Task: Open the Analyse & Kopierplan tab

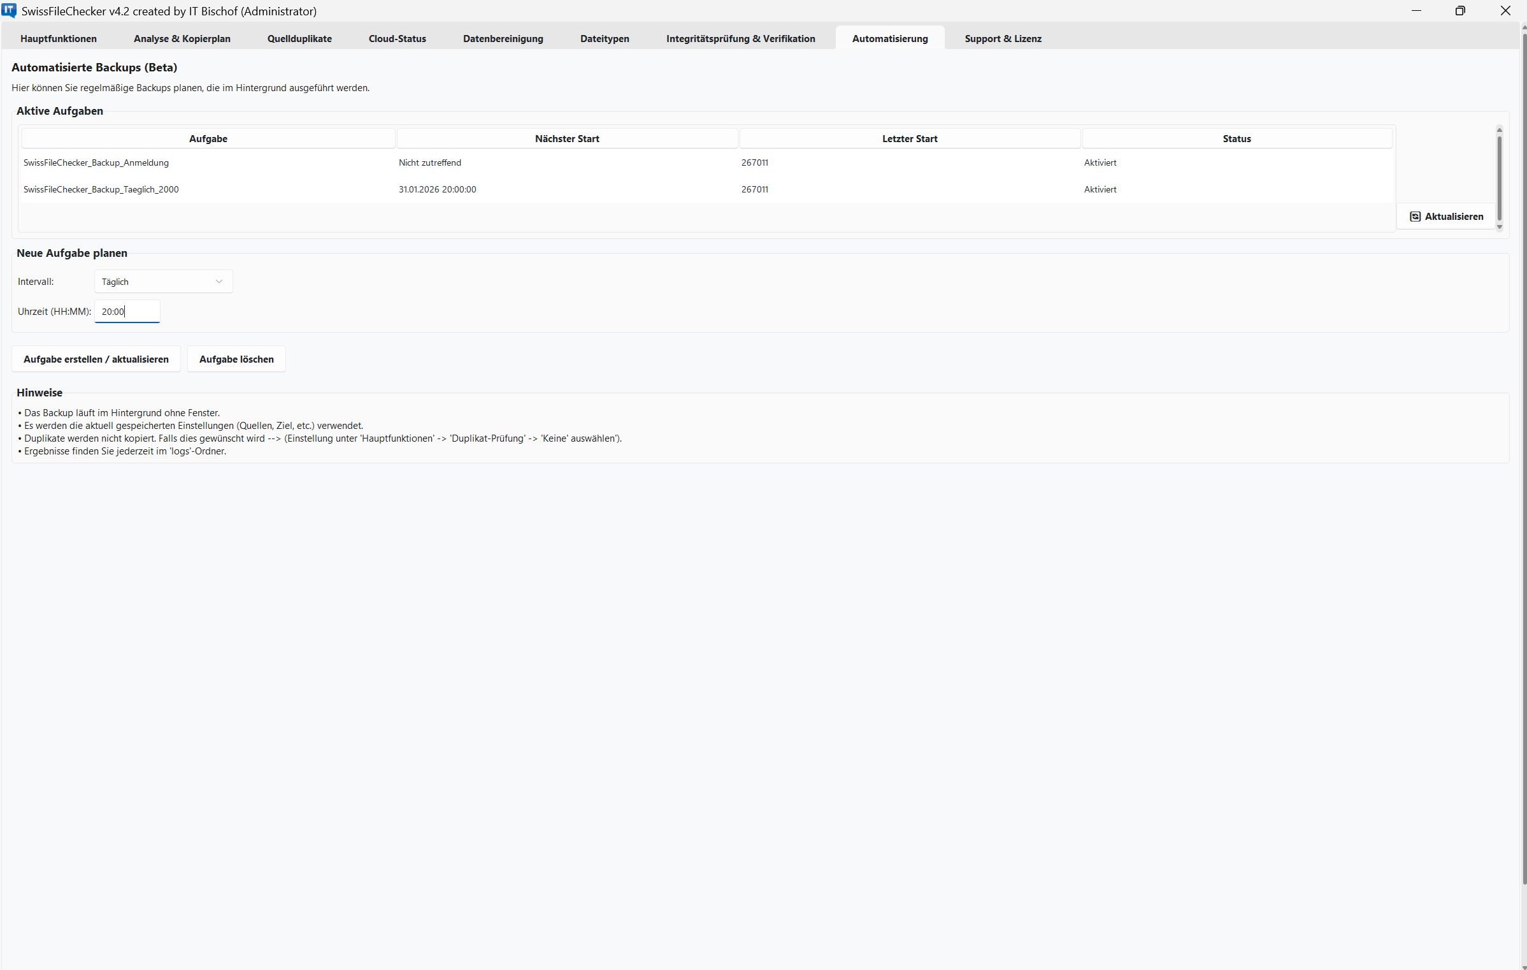Action: tap(182, 39)
